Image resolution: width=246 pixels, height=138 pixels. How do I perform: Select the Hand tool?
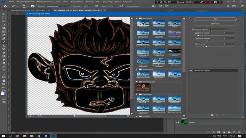(4, 80)
